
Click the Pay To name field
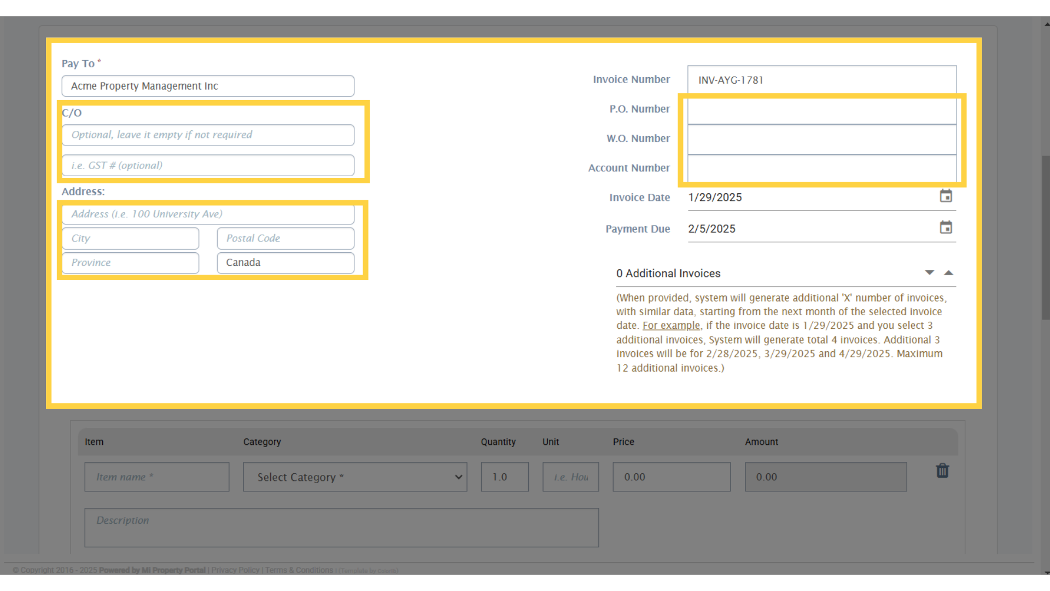pos(208,86)
